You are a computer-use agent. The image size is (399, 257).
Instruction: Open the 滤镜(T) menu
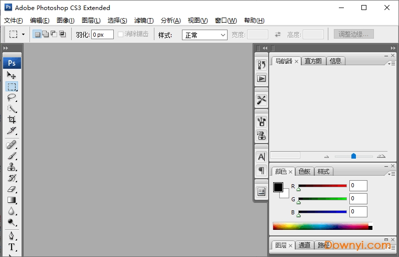click(x=144, y=21)
